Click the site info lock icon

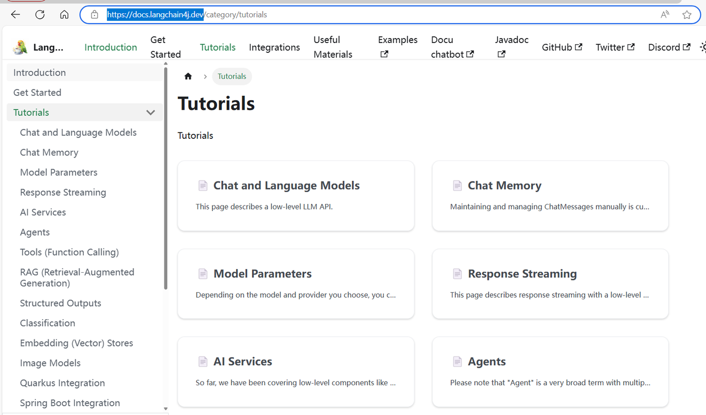click(94, 15)
